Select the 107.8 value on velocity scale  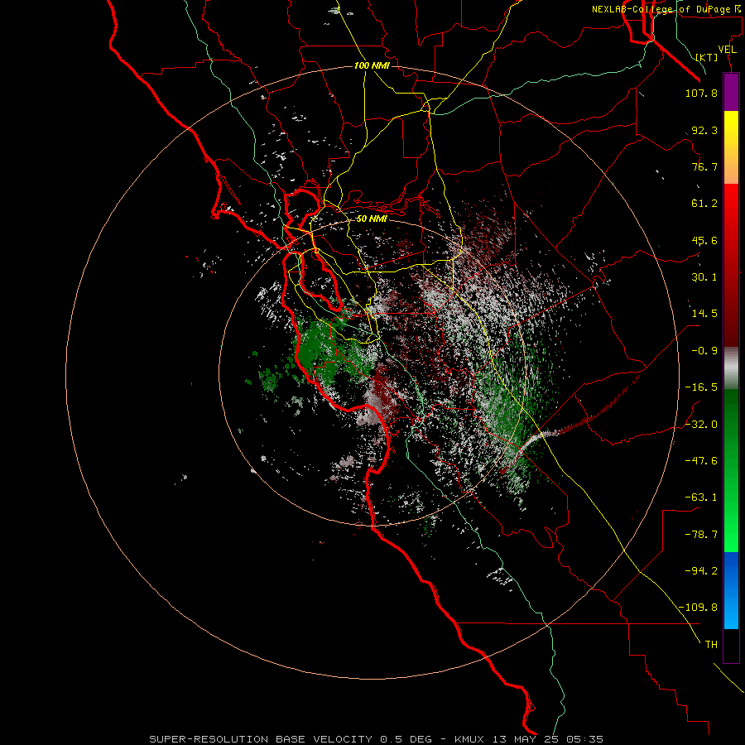701,93
